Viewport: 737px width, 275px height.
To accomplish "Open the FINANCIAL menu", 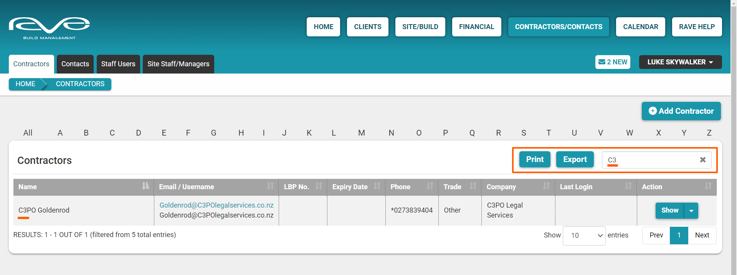I will [x=477, y=27].
